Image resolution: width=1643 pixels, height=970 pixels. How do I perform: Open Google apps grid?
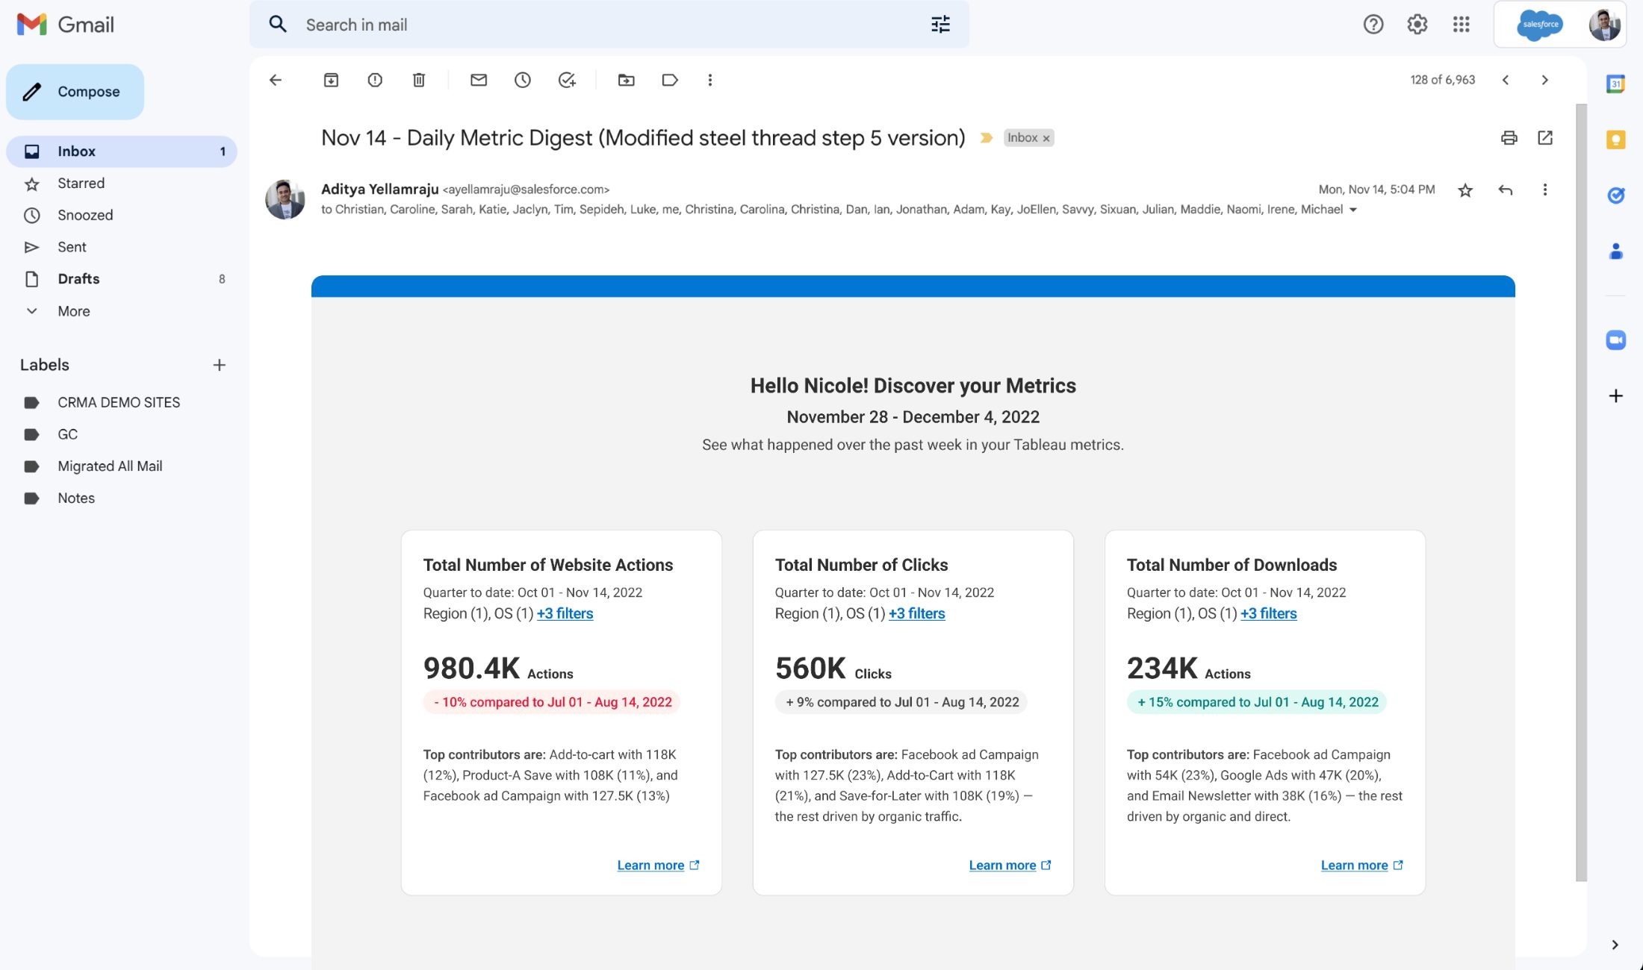(x=1462, y=25)
